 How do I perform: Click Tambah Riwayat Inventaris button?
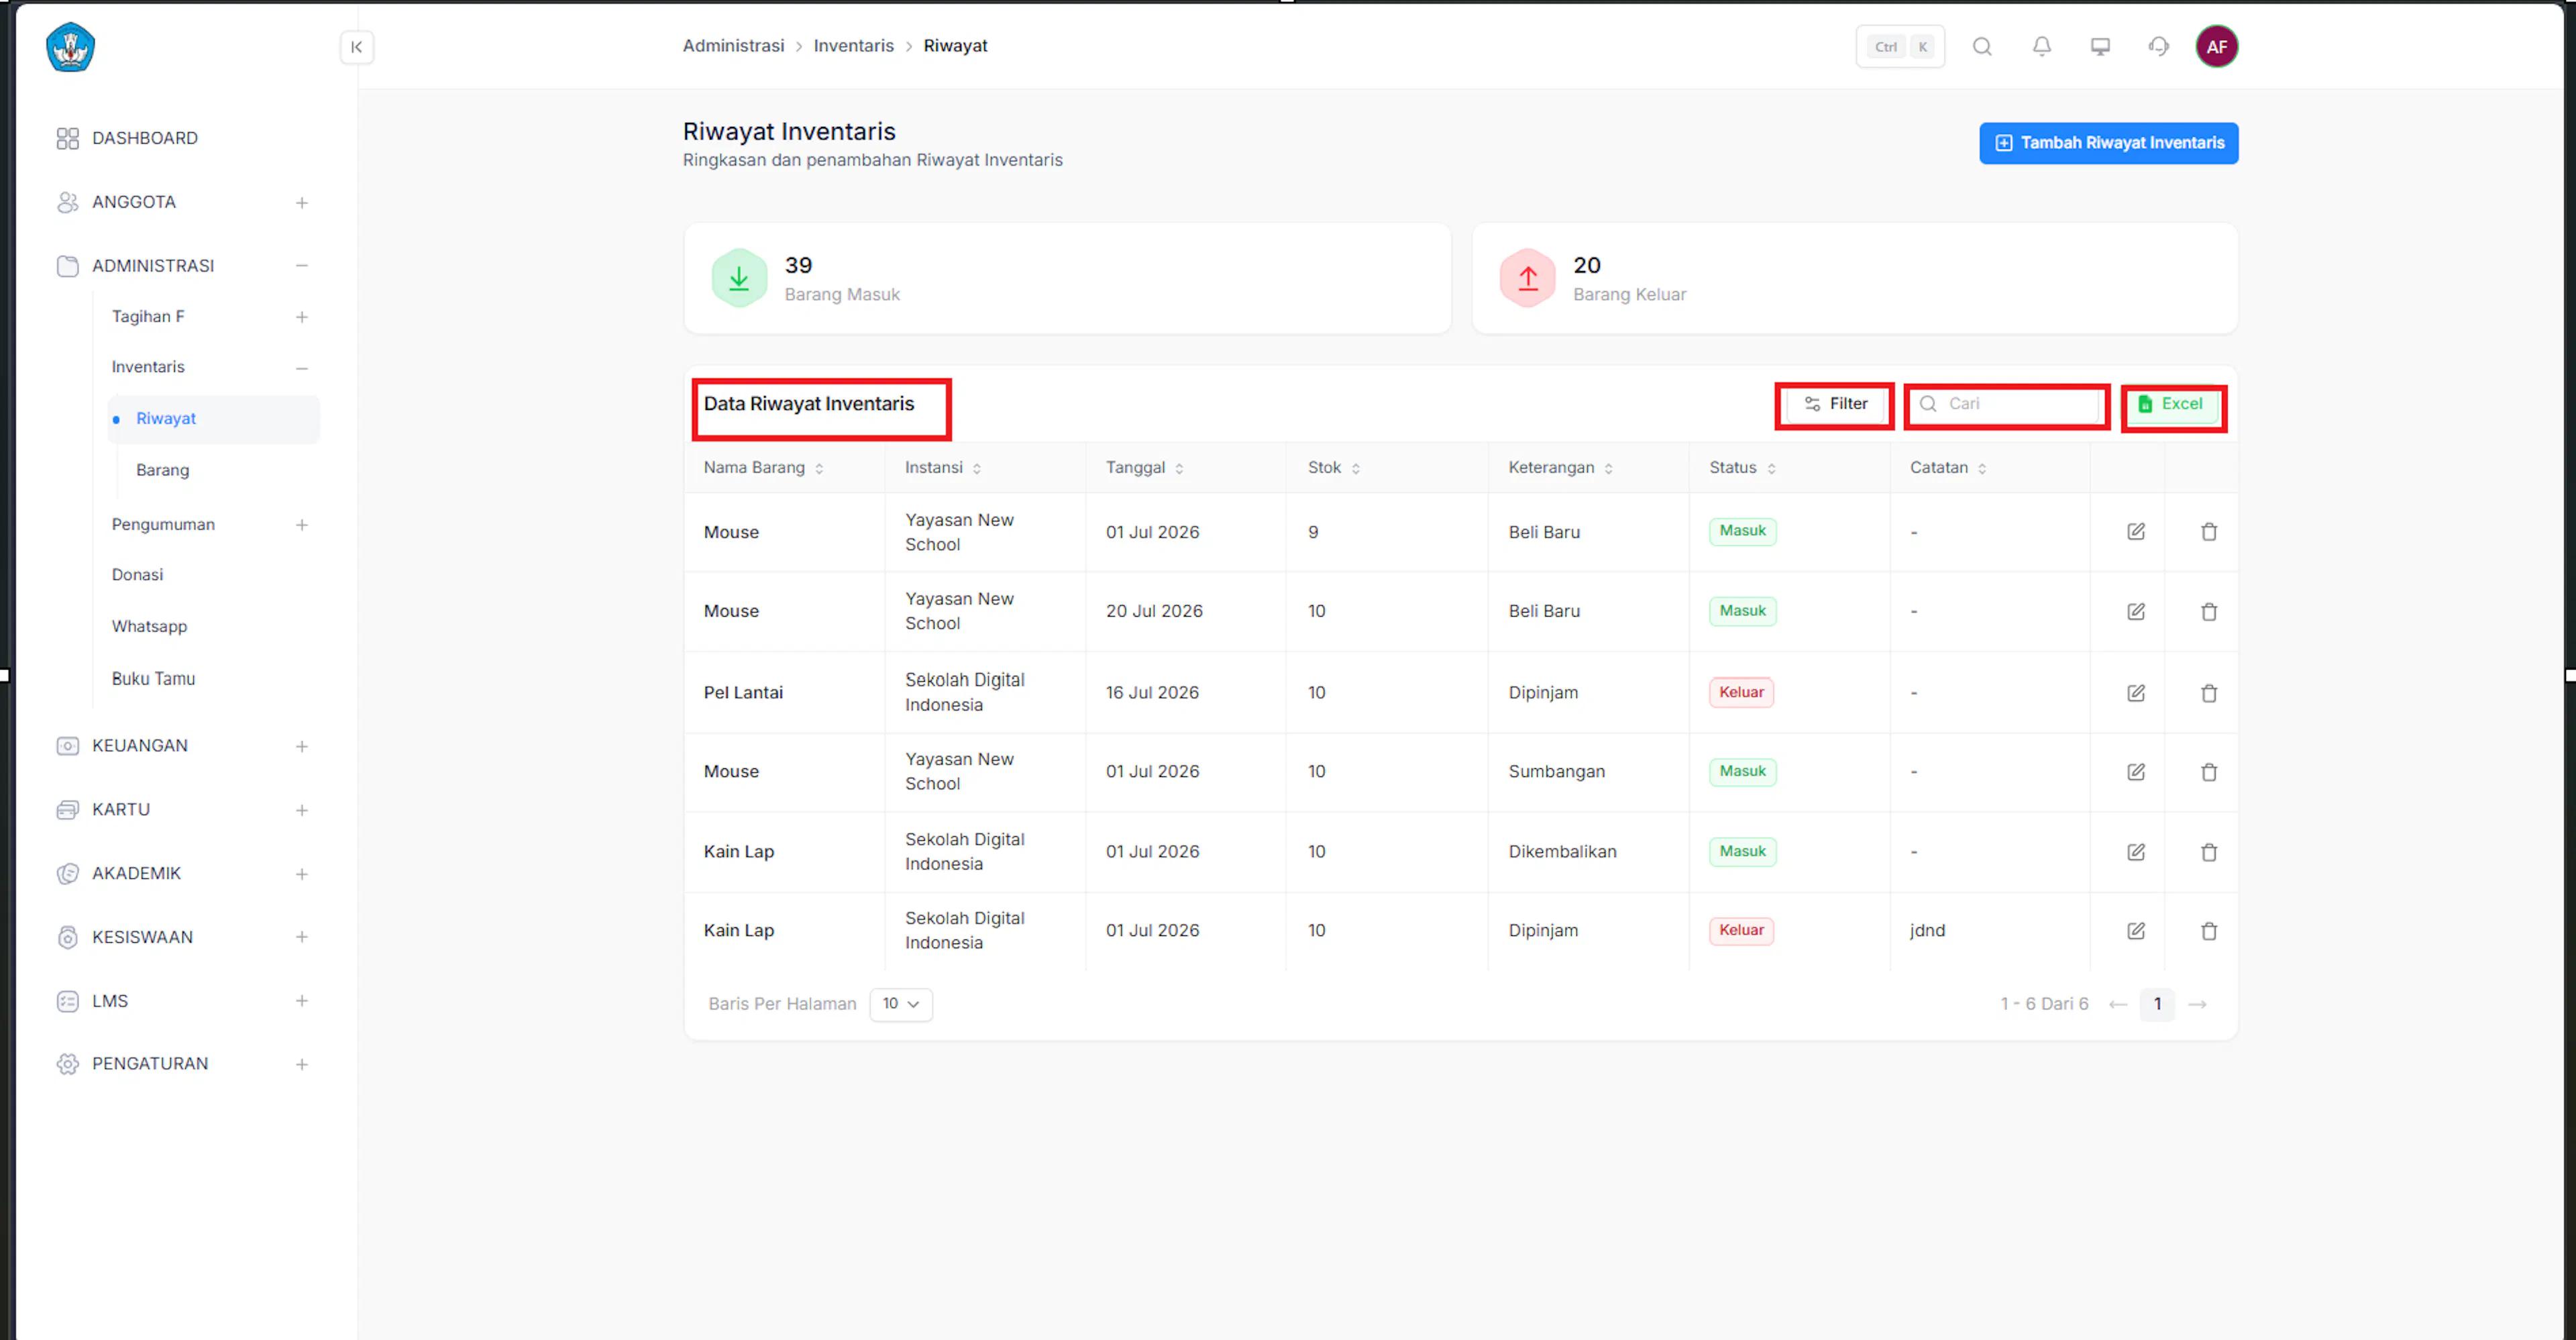[x=2108, y=143]
